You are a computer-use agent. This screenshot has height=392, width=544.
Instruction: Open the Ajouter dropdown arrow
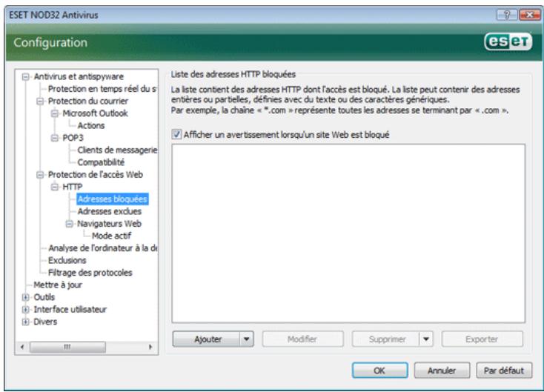click(246, 339)
